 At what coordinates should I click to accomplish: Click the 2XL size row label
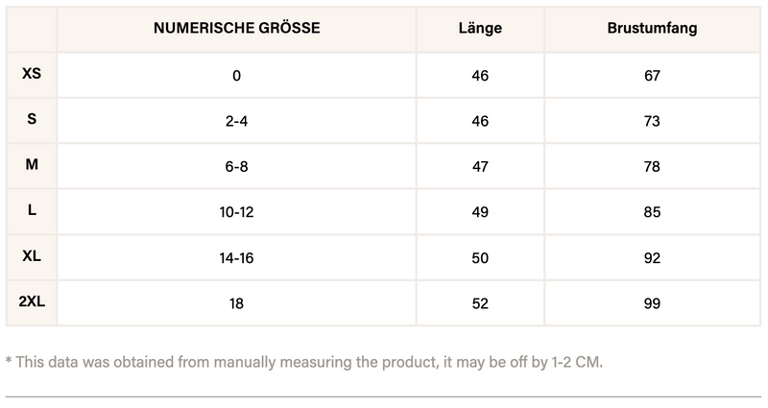coord(32,302)
